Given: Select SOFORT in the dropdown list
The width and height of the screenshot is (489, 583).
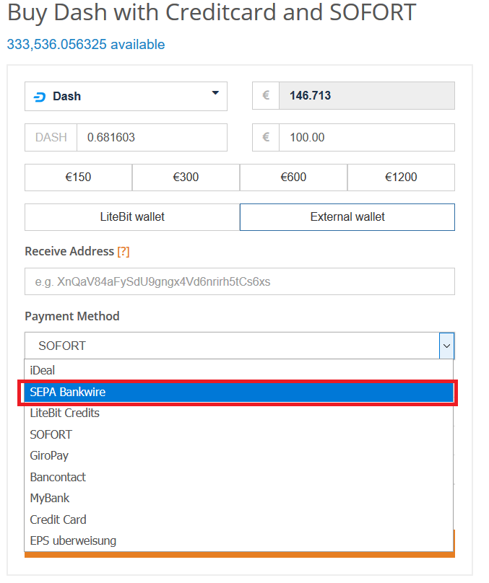Looking at the screenshot, I should [238, 434].
